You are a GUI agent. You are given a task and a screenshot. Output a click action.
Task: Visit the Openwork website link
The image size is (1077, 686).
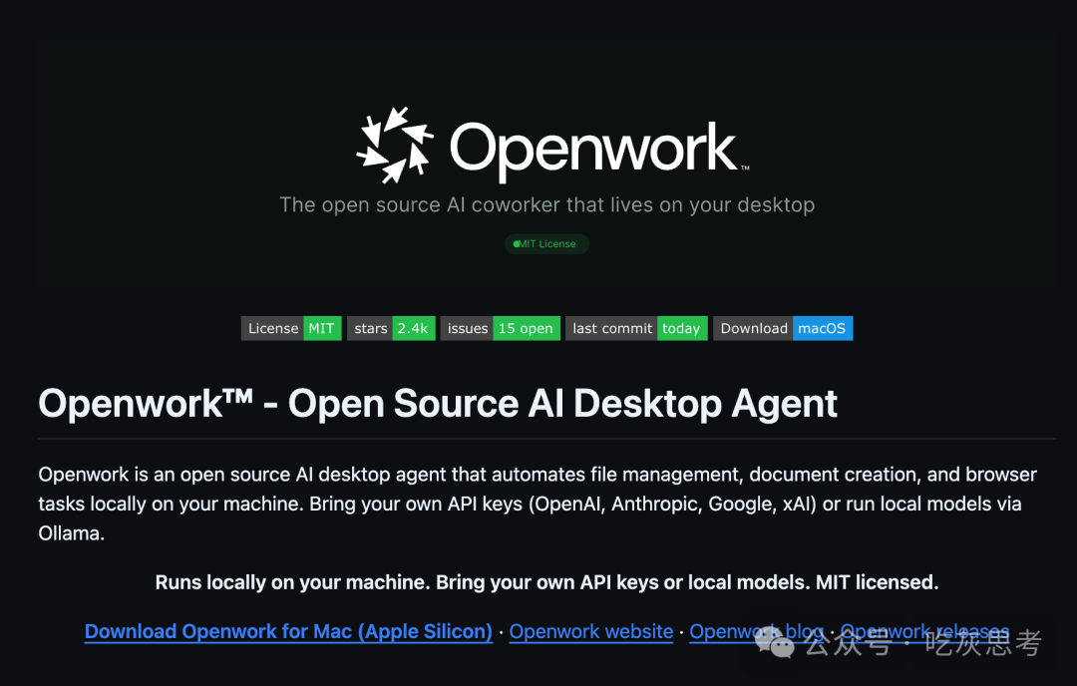point(590,631)
